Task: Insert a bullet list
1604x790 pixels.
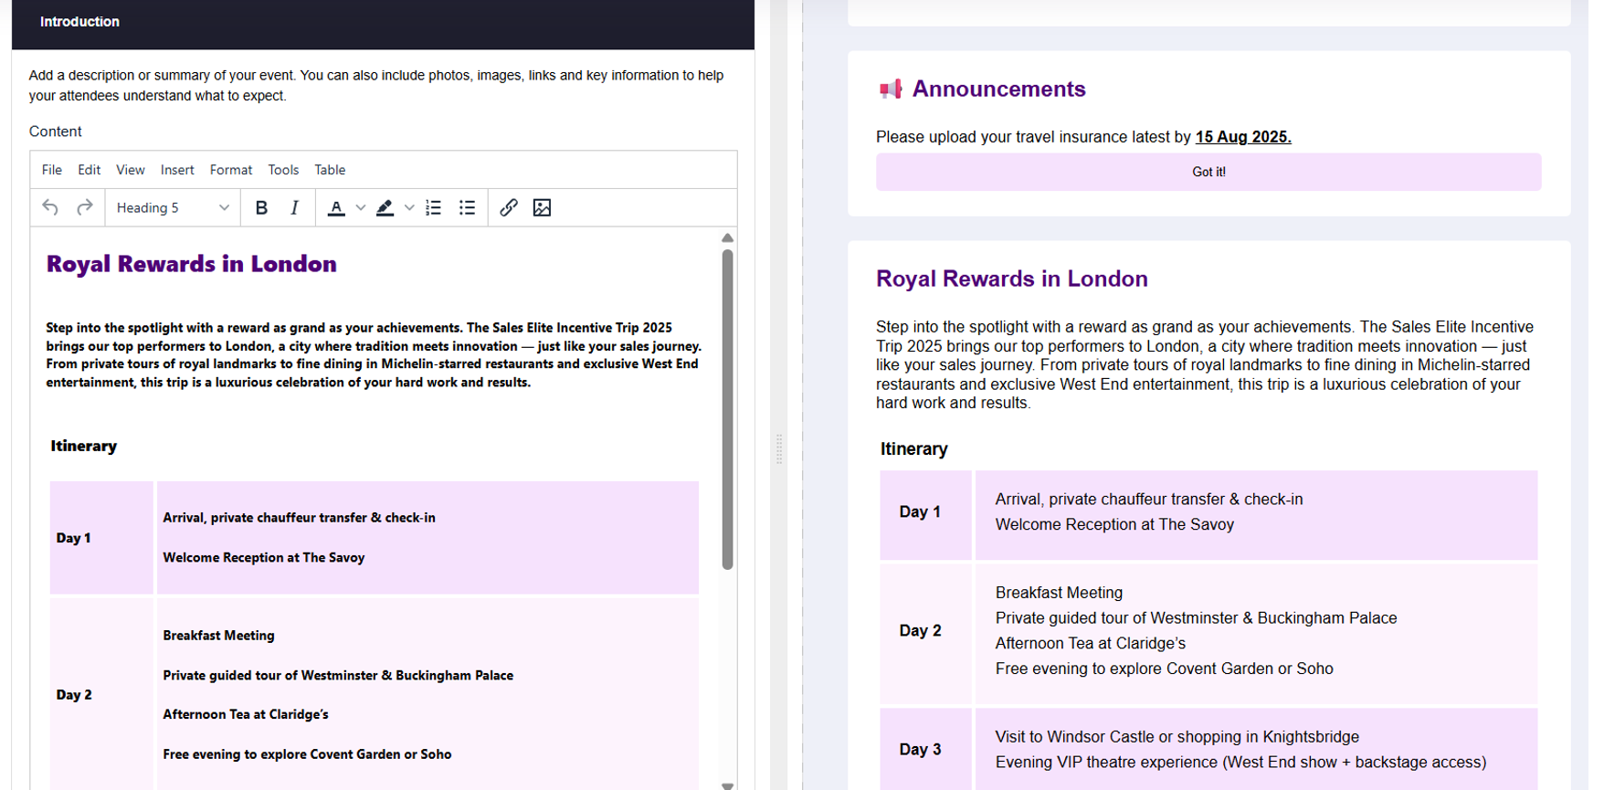Action: (x=467, y=208)
